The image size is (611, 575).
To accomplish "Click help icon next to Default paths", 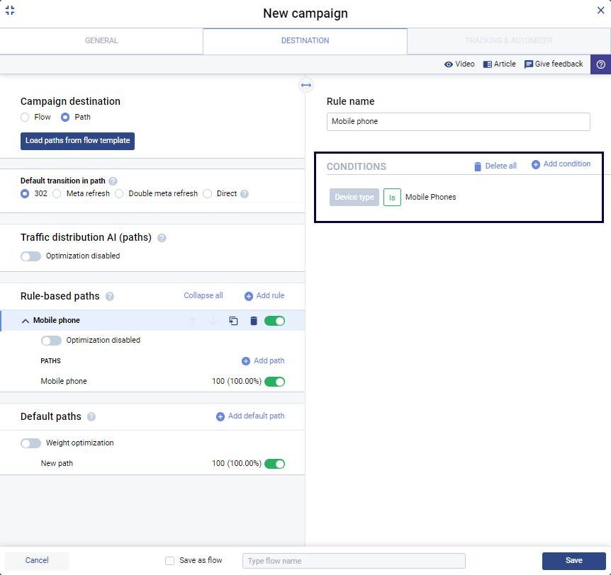I will tap(91, 417).
